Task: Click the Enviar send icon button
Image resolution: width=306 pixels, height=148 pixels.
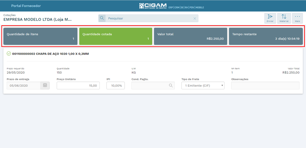Action: 270,18
